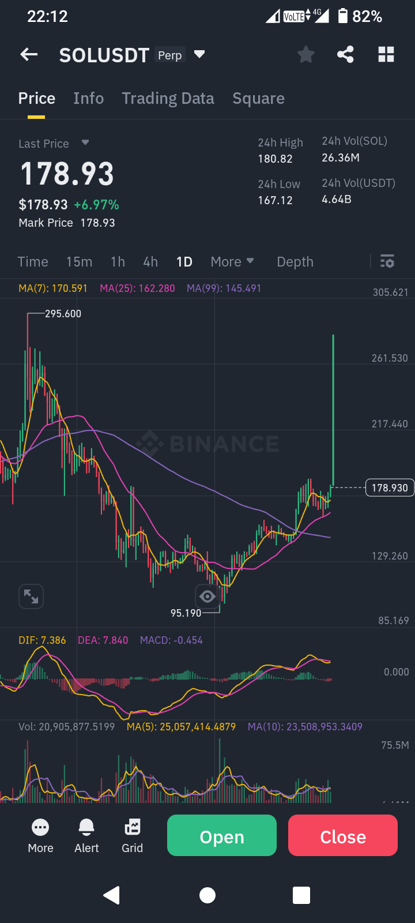
Task: Tap the MA(25) 162.280 indicator label
Action: pyautogui.click(x=137, y=288)
